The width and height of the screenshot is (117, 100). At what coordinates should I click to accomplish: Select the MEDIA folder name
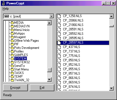(x=19, y=23)
